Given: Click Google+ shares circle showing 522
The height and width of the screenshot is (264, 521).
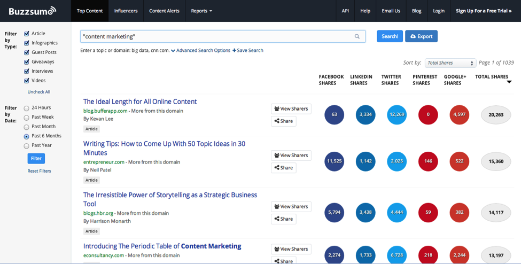Looking at the screenshot, I should point(459,161).
